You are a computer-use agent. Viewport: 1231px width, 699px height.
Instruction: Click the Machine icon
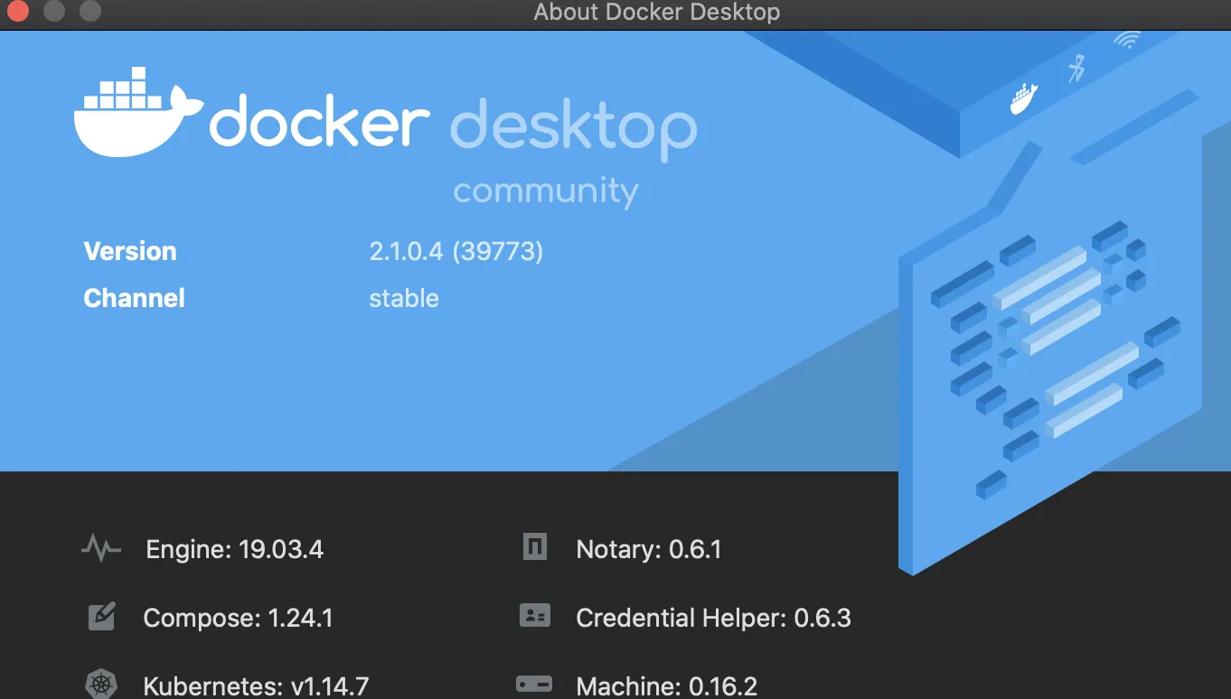534,685
